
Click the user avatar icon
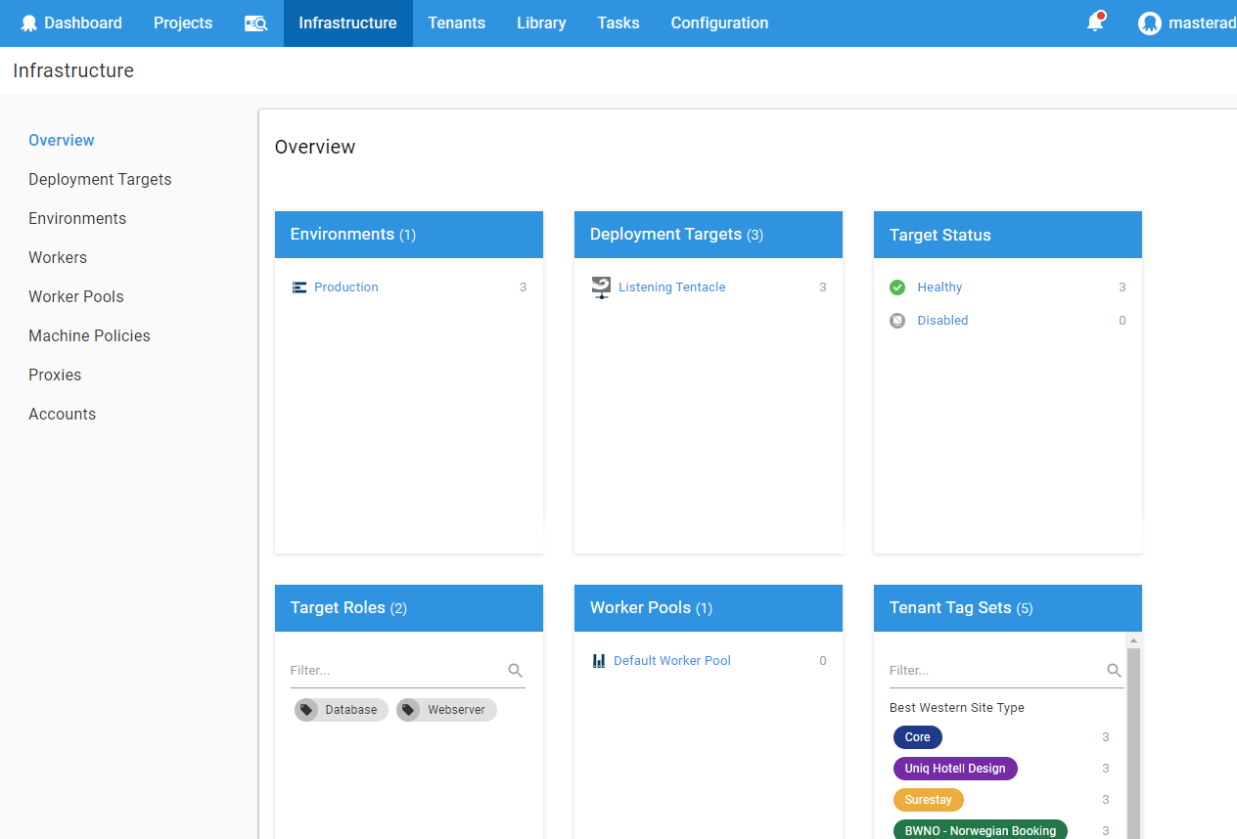point(1150,23)
